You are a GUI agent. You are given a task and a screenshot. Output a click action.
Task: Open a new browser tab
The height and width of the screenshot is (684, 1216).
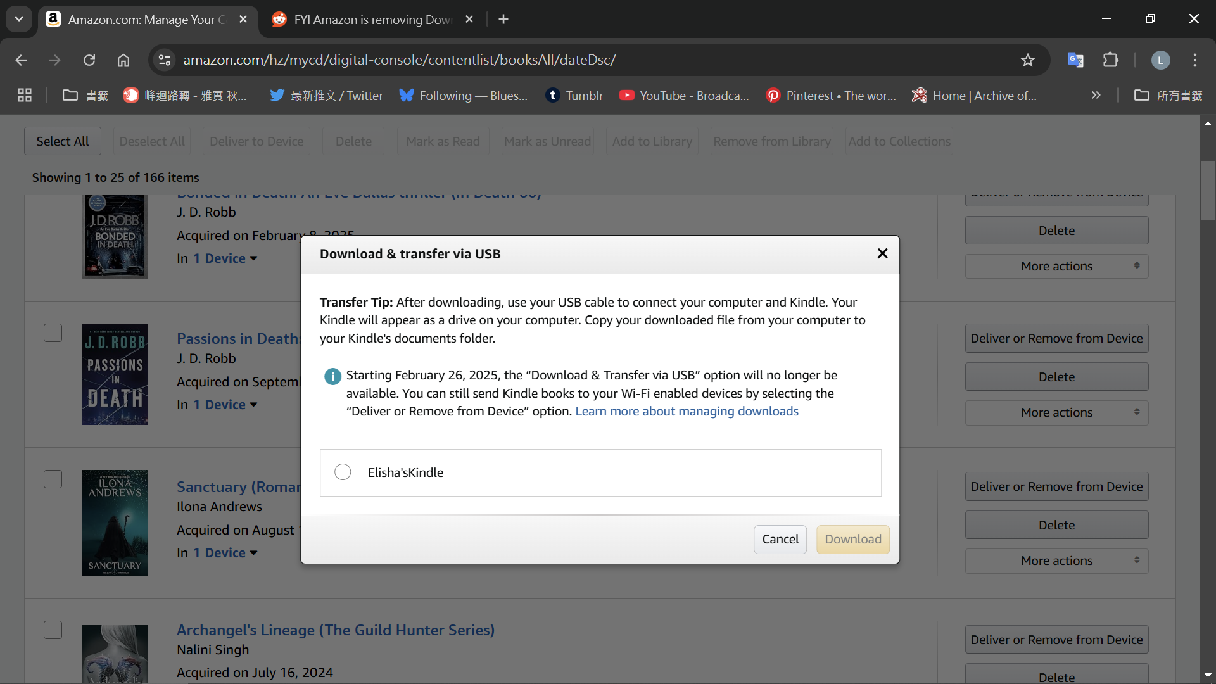(x=503, y=20)
